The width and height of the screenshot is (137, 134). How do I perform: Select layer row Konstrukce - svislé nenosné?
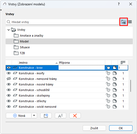[x=67, y=107]
